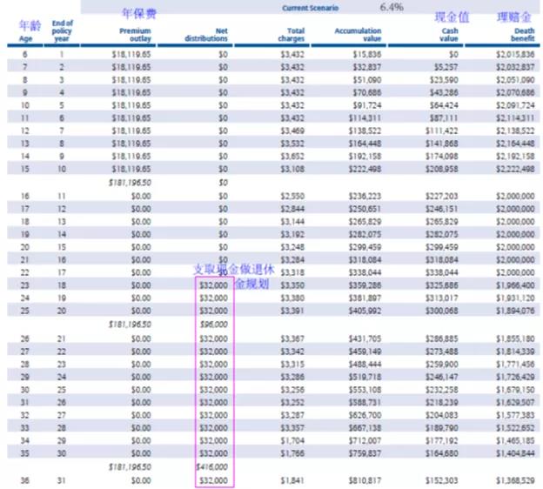Select the $152,303 cash value cell
This screenshot has height=489, width=543.
pos(441,479)
